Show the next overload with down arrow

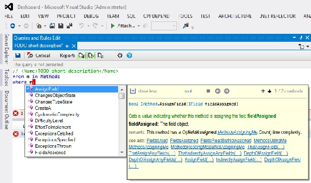coord(269,91)
